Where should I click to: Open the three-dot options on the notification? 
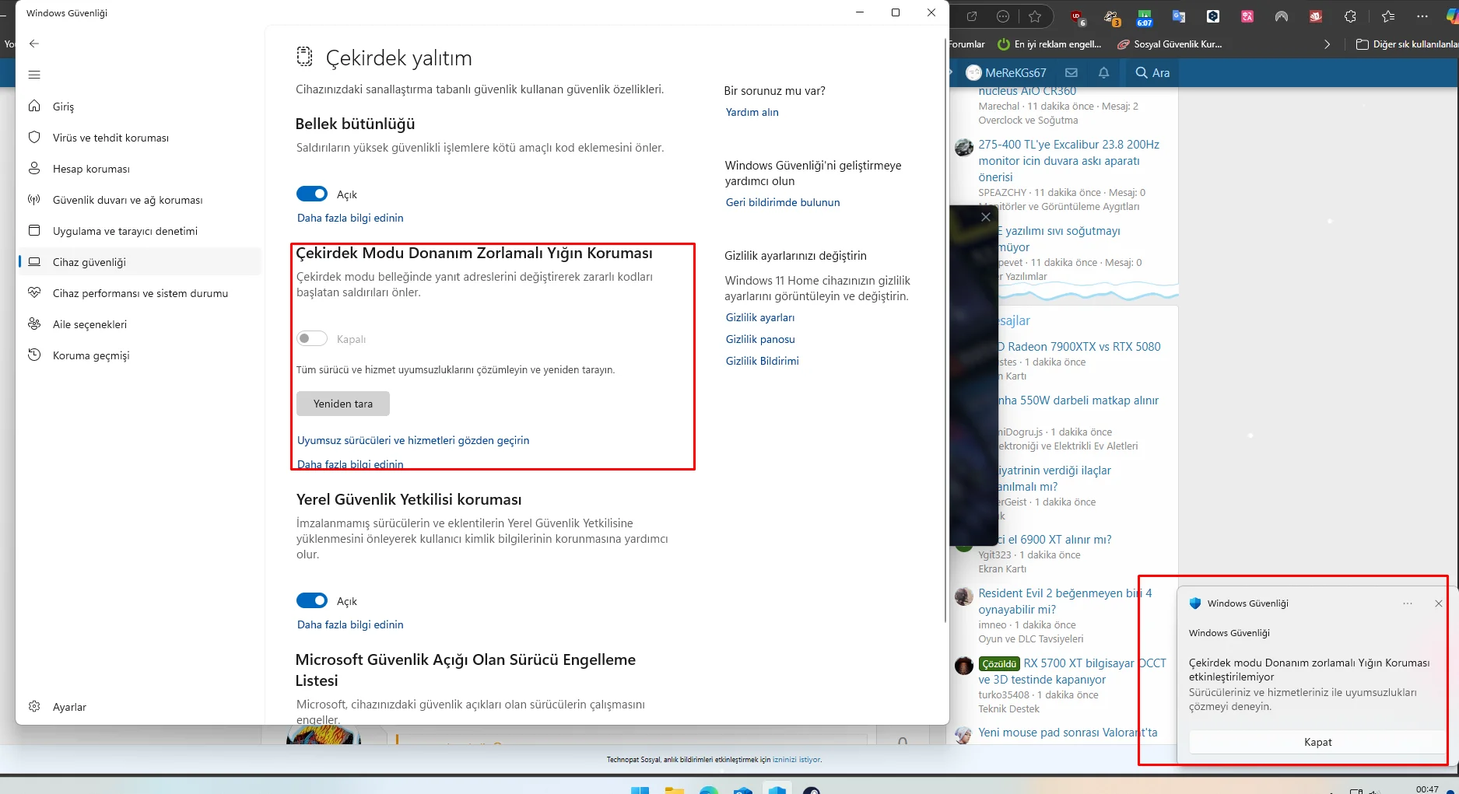(1408, 603)
